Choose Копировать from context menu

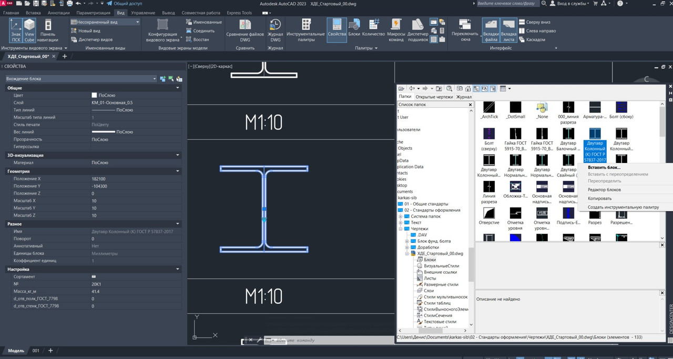(600, 198)
